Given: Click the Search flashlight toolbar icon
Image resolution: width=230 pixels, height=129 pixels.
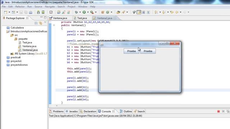Looking at the screenshot, I should pos(124,12).
